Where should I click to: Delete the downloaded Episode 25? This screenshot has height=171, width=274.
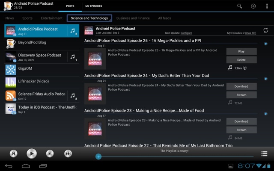241,60
